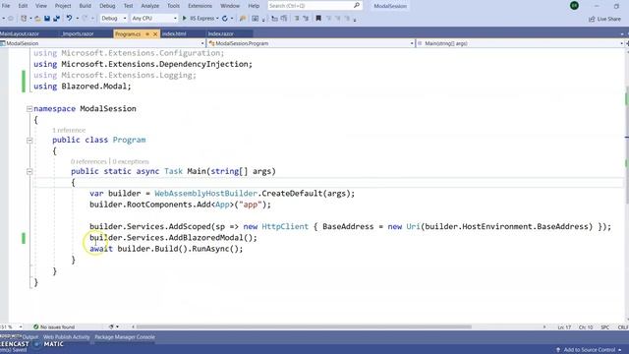
Task: Click the New Project icon
Action: coord(24,19)
